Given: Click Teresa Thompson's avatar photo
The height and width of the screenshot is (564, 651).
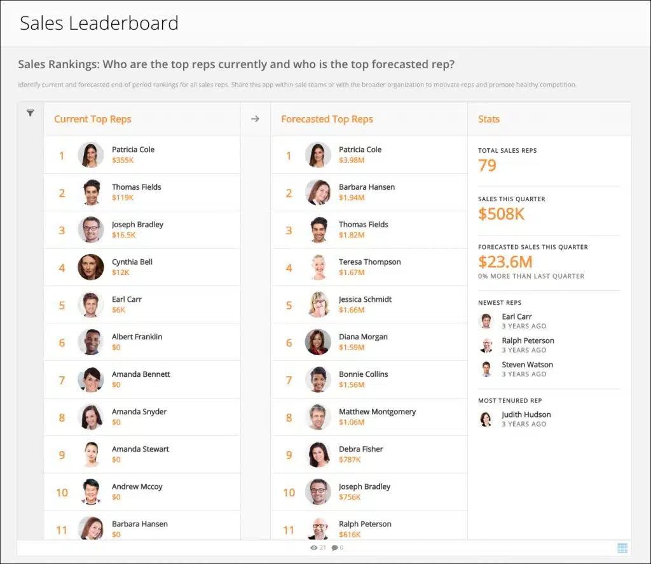Looking at the screenshot, I should pos(318,267).
